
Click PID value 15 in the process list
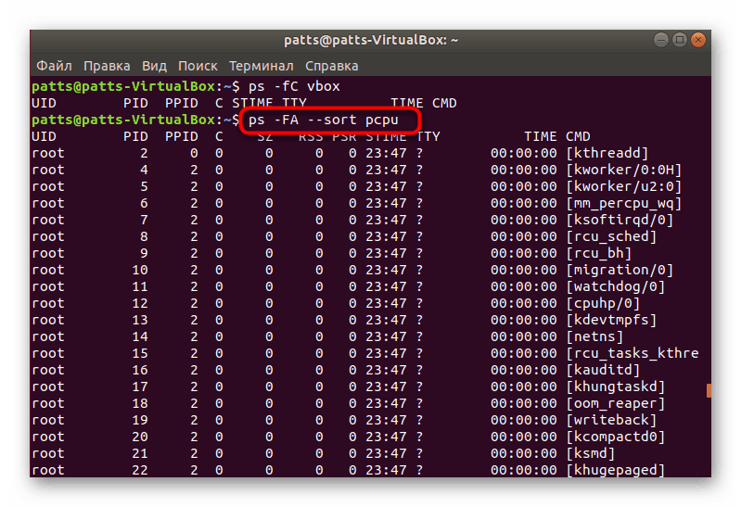coord(140,353)
